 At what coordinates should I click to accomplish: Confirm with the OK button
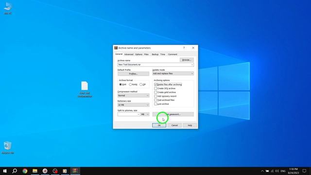[x=159, y=125]
